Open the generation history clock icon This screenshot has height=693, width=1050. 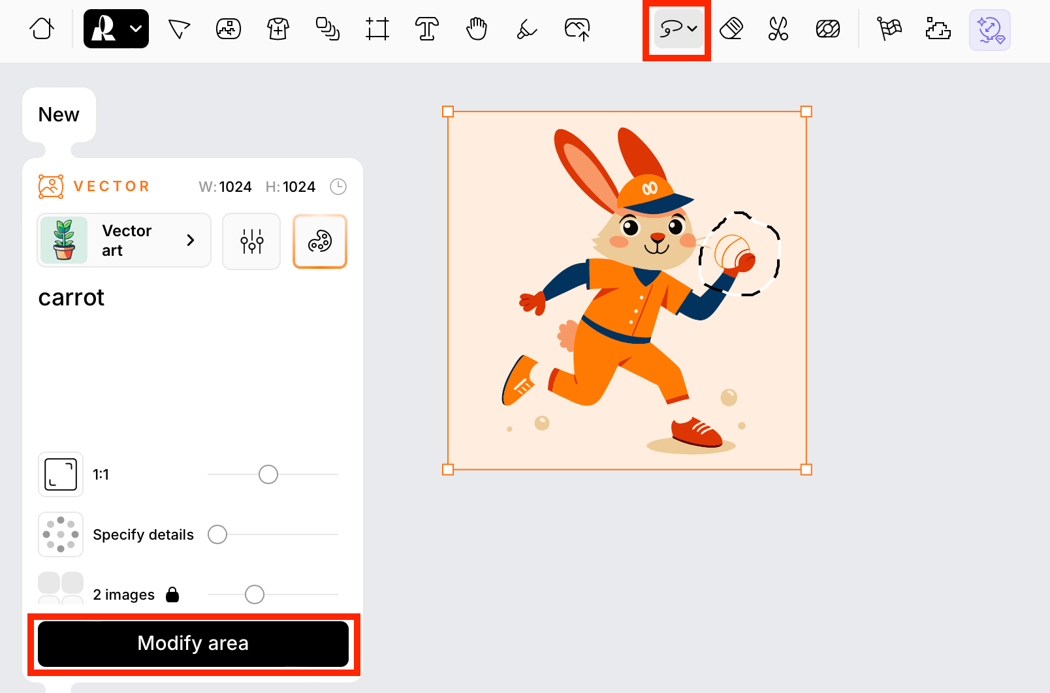[338, 187]
